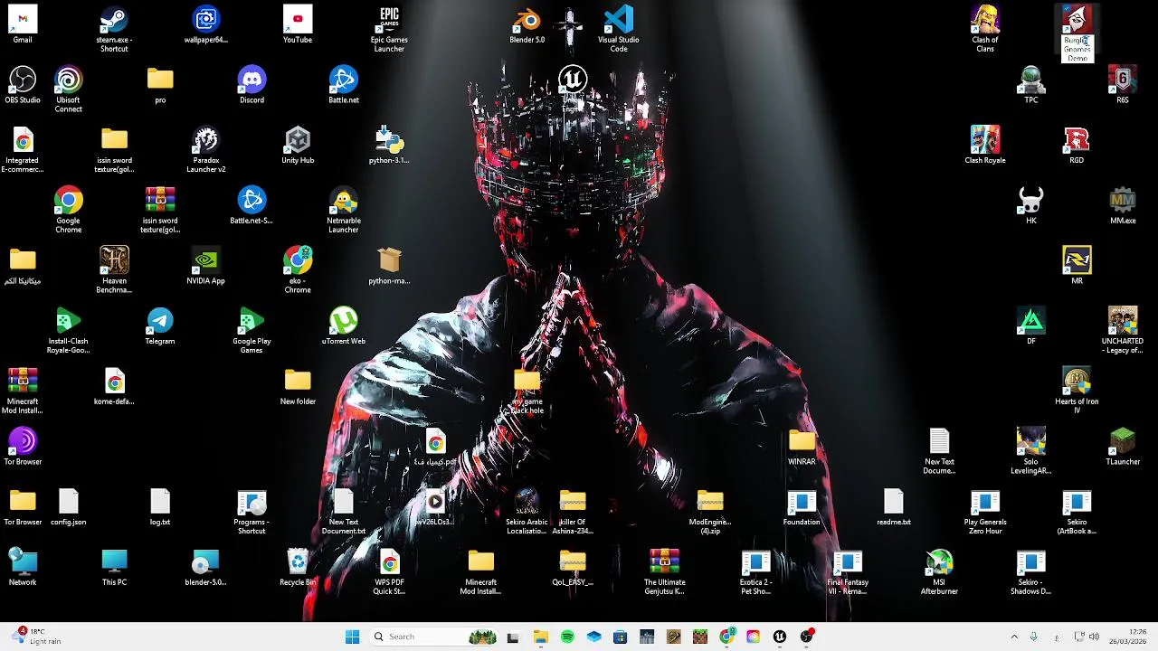Click the microphone tray icon
This screenshot has width=1158, height=651.
[x=1033, y=637]
